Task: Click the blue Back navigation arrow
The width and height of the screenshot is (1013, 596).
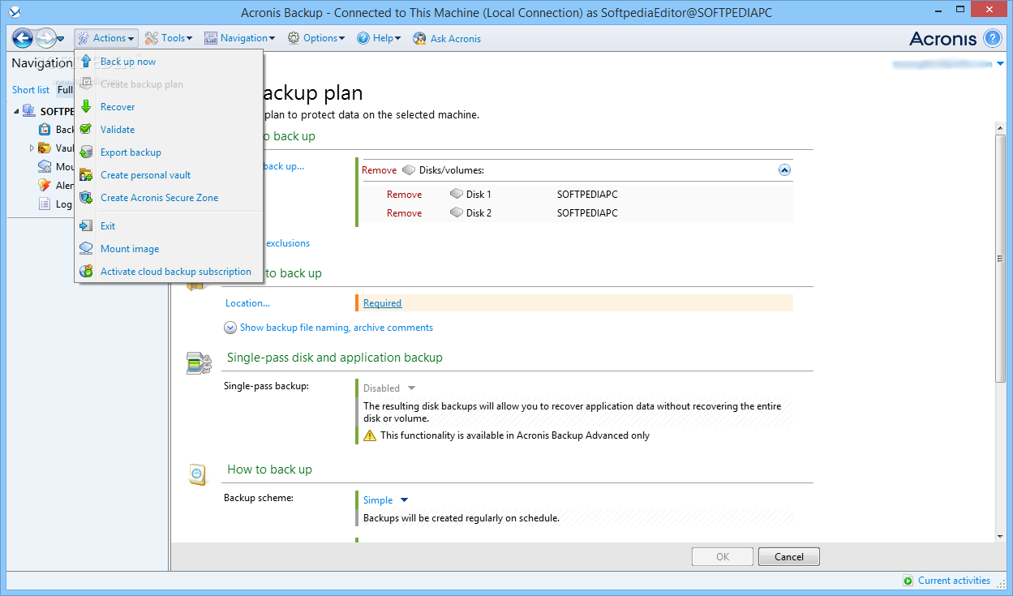Action: tap(22, 37)
